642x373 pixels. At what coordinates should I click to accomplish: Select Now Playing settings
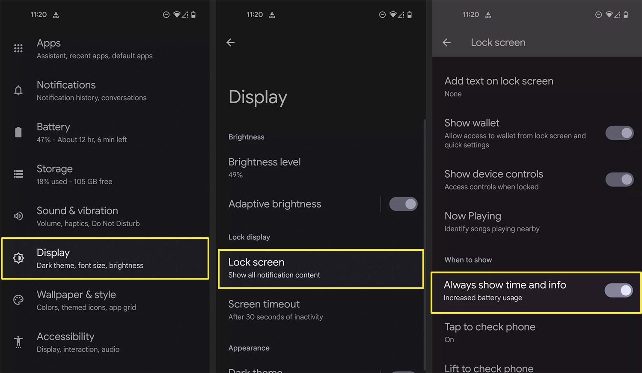click(x=491, y=221)
